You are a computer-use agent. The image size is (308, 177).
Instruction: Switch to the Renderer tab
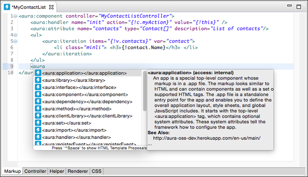click(x=78, y=171)
